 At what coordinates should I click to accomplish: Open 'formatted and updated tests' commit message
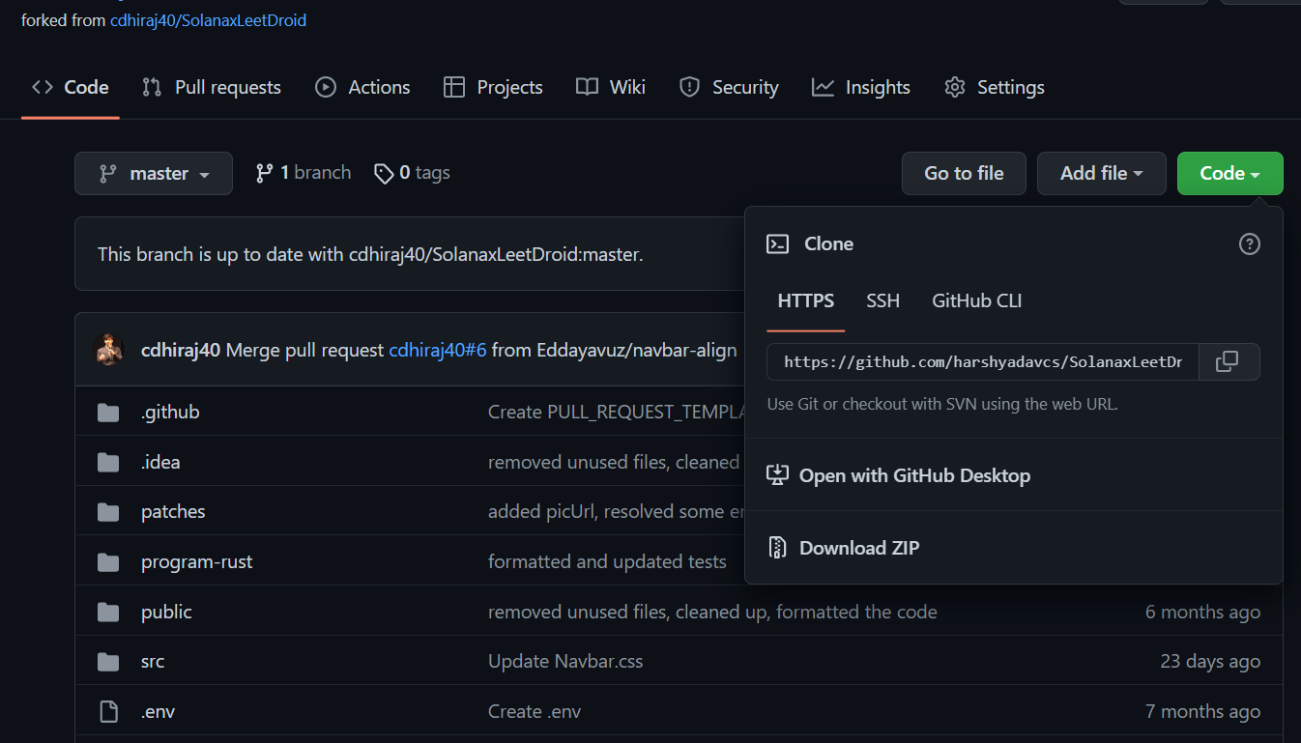607,561
